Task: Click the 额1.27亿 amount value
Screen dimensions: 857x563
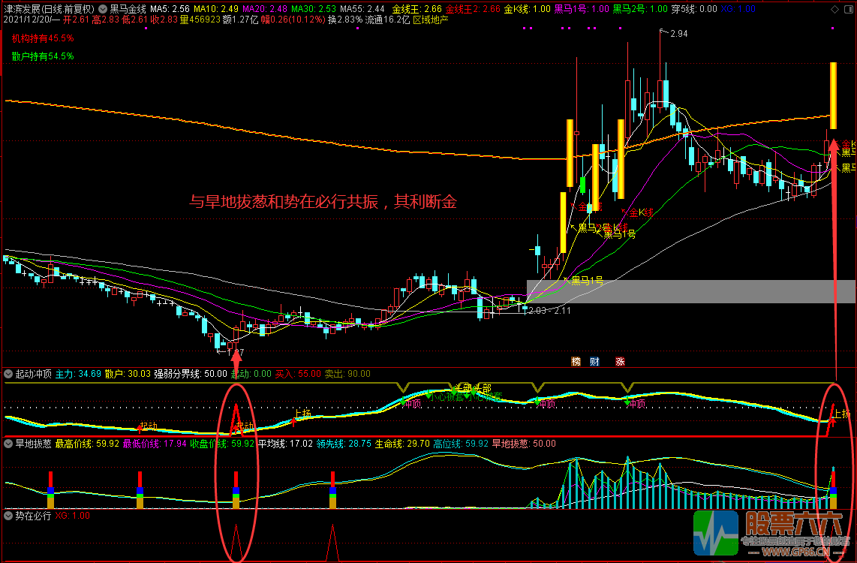Action: (x=240, y=20)
